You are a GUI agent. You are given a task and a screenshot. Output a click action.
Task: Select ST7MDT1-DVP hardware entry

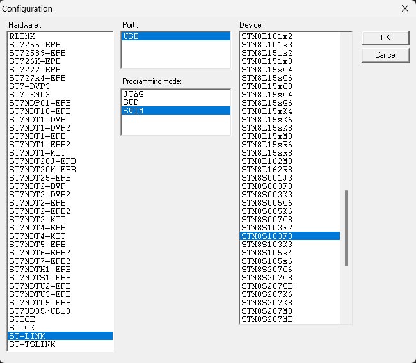60,120
